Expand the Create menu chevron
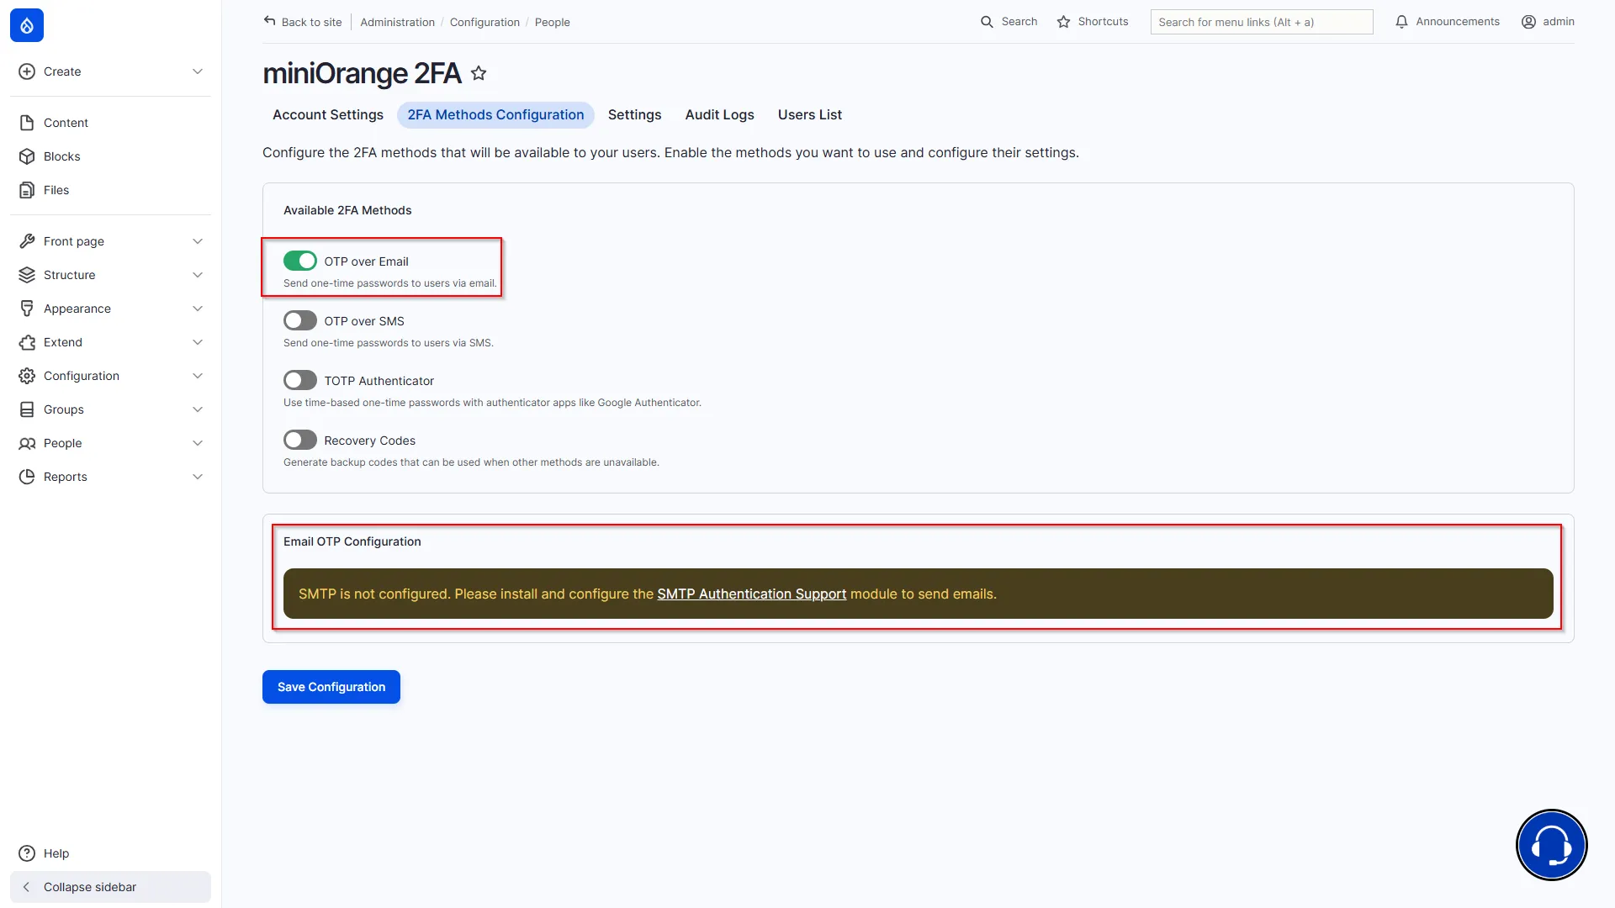Screen dimensions: 1615x908 click(198, 71)
